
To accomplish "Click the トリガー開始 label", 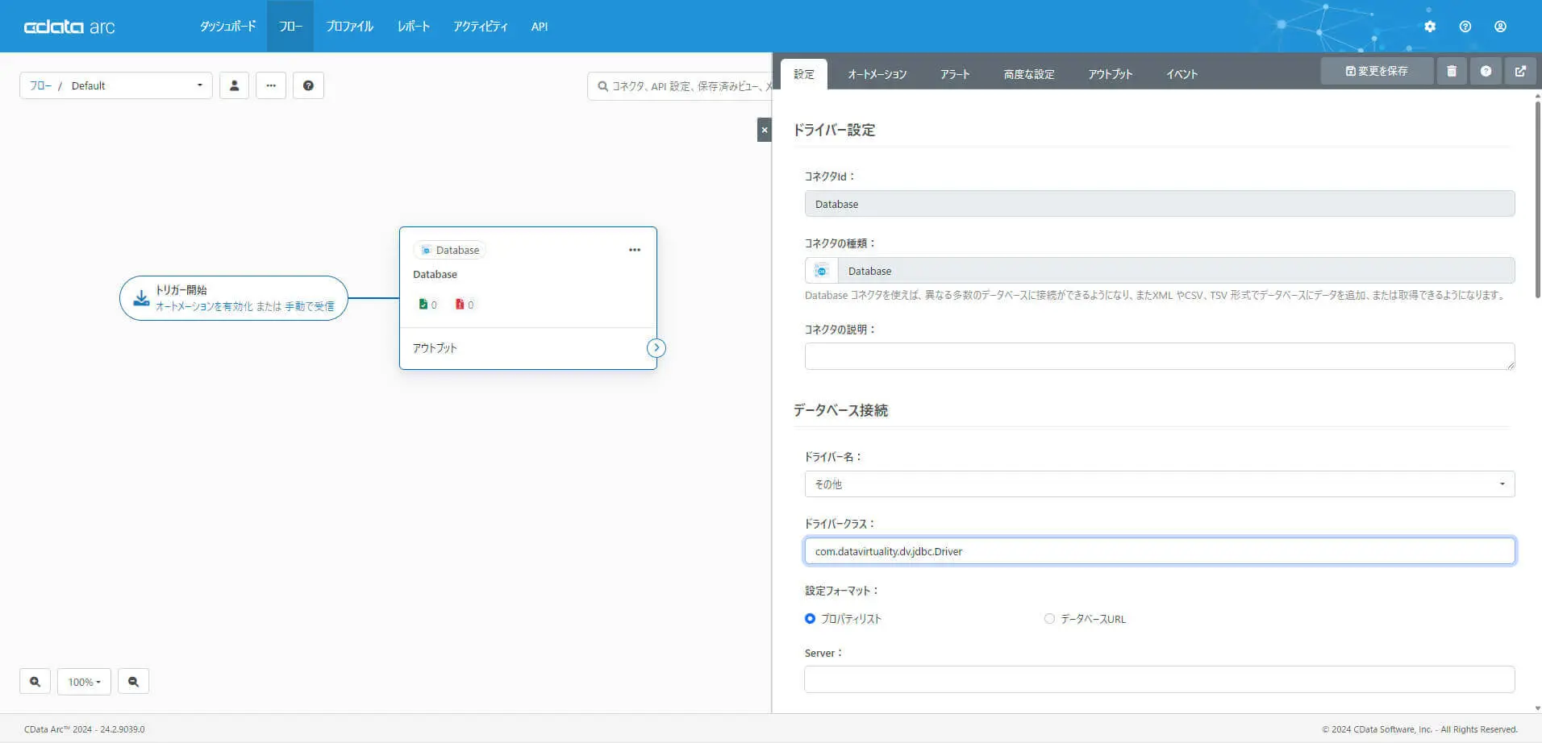I will pyautogui.click(x=181, y=290).
